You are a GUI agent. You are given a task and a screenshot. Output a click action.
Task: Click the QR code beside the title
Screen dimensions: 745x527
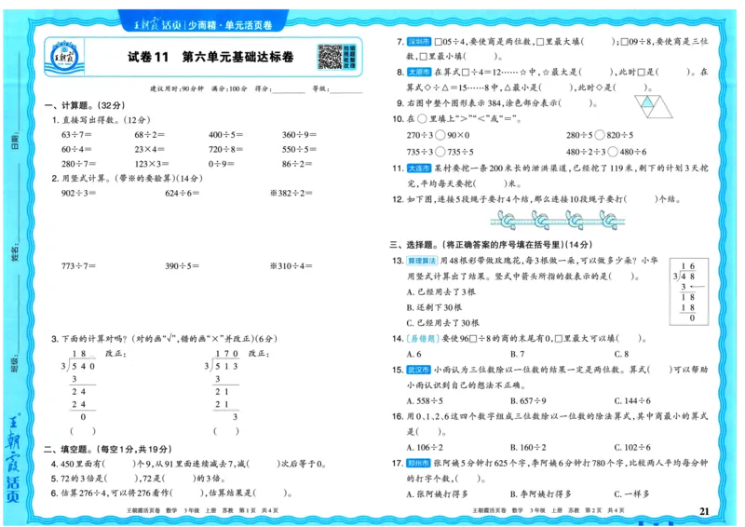(330, 57)
